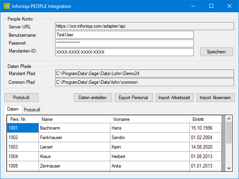
Task: Focus the Benutzername input field
Action: coord(124,35)
